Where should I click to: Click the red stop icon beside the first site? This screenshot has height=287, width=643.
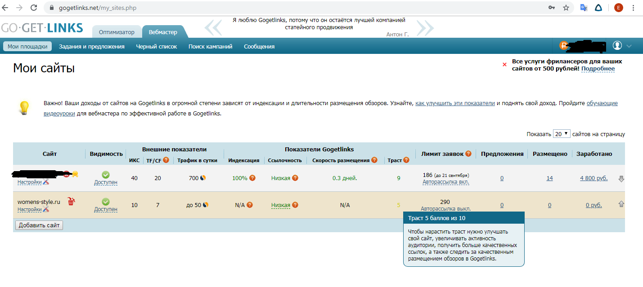coord(67,174)
